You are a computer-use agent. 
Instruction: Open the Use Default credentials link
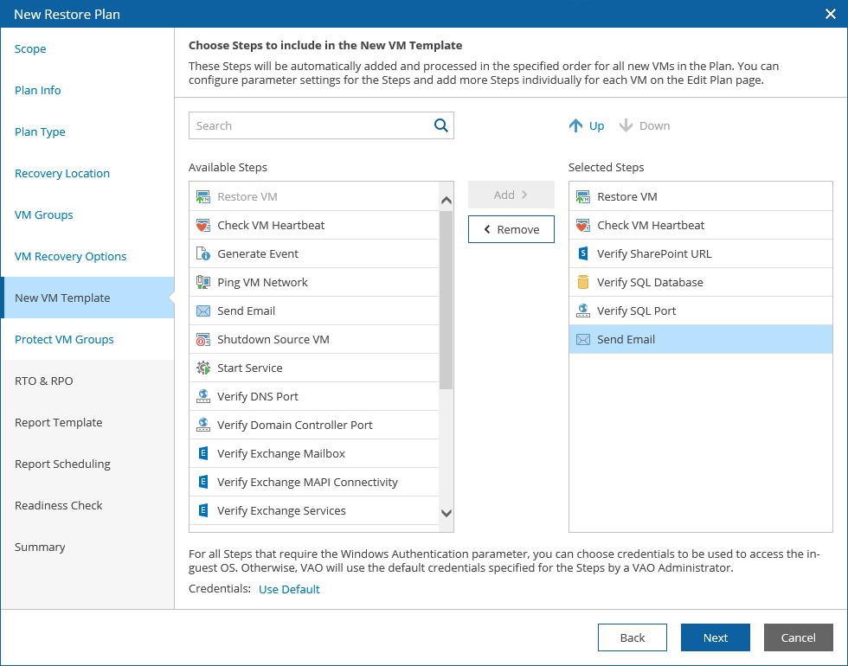(289, 590)
